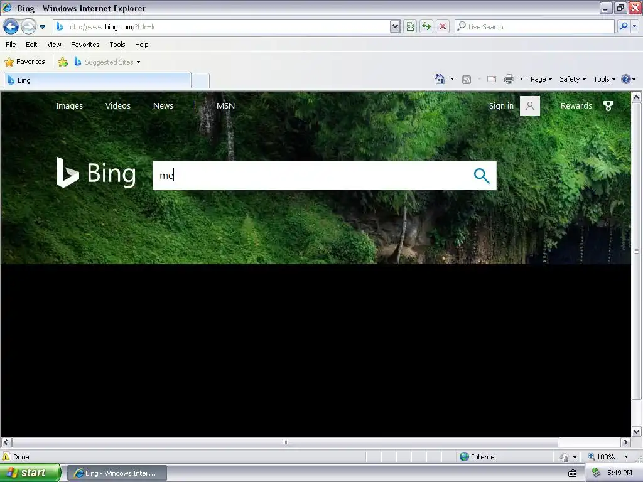Viewport: 643px width, 482px height.
Task: Click the Windows Start button
Action: pyautogui.click(x=30, y=473)
